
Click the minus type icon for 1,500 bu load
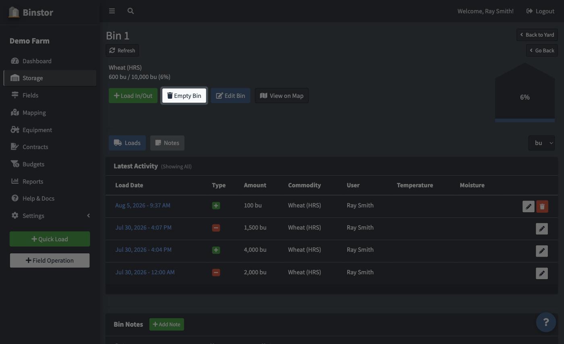click(x=216, y=228)
